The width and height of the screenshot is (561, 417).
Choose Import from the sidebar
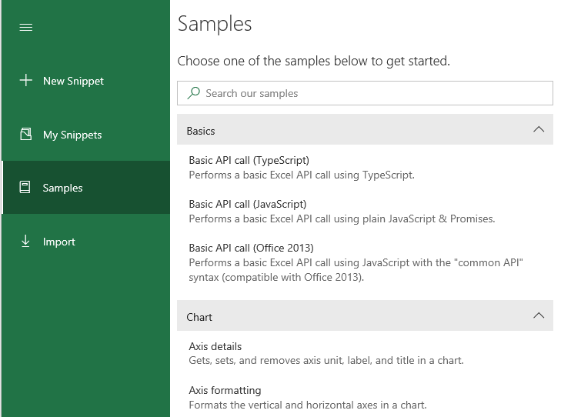pos(59,242)
